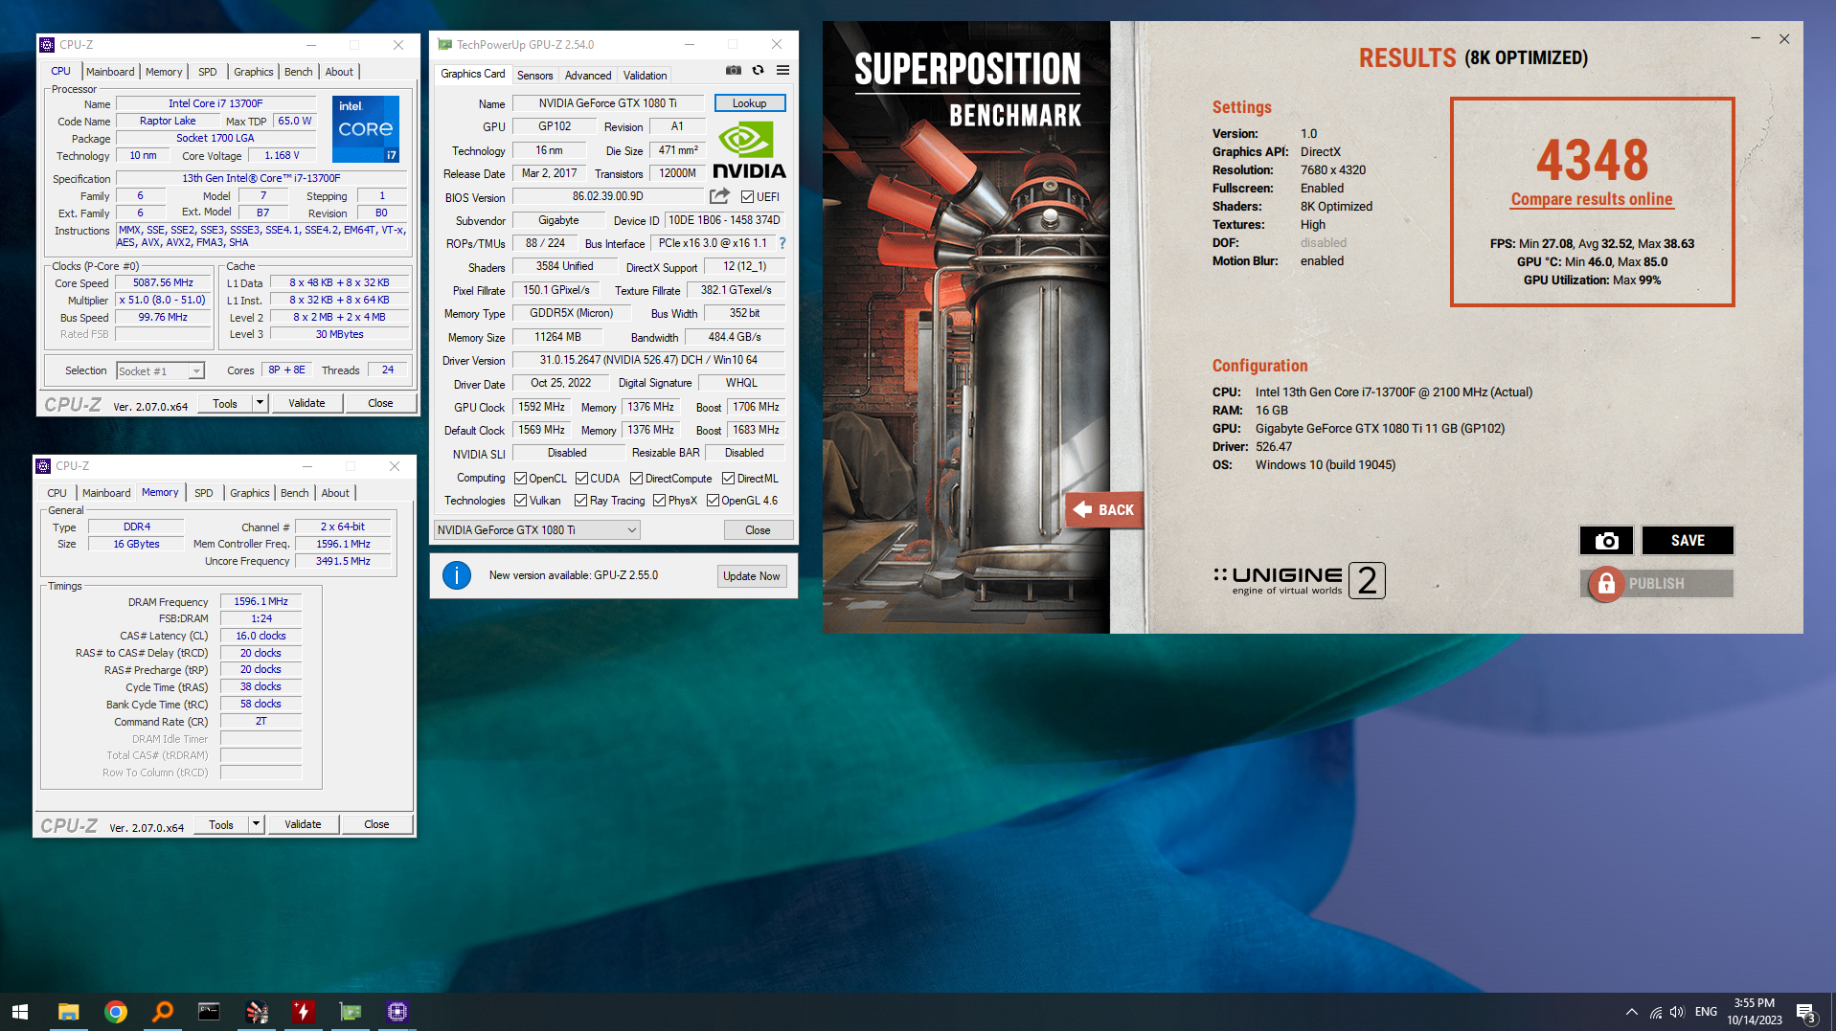Toggle the OpenGL 4.6 checkbox
The width and height of the screenshot is (1836, 1031).
point(713,501)
